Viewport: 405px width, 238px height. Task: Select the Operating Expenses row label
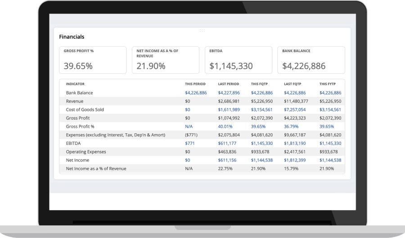[x=86, y=152]
